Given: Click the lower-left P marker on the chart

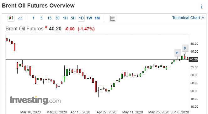Looking at the screenshot, I should pyautogui.click(x=177, y=53).
